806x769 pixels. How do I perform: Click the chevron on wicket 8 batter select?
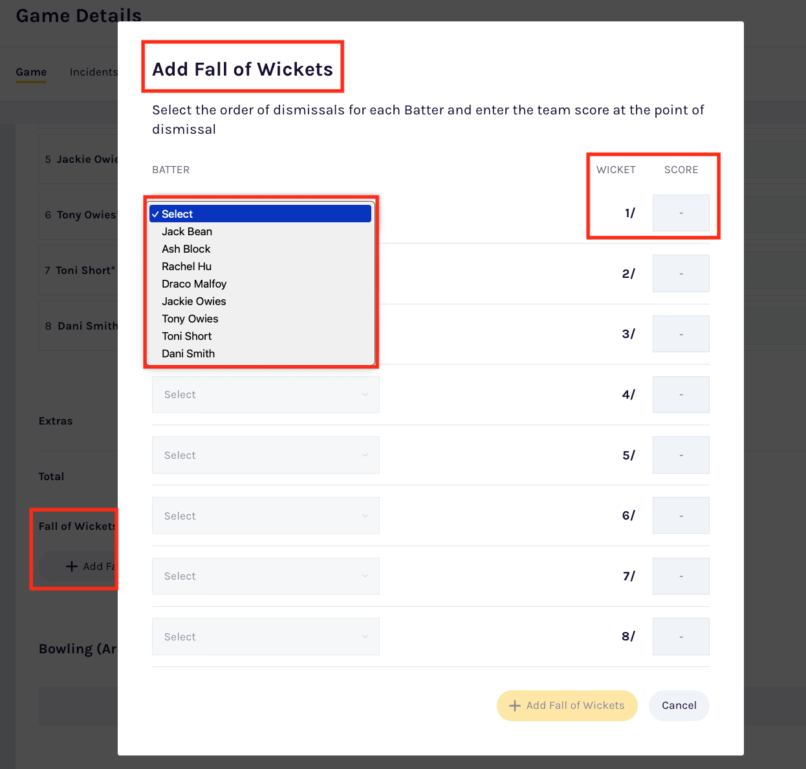365,637
